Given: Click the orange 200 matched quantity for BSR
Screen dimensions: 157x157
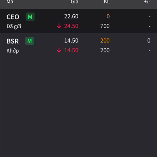Looking at the screenshot, I should tap(105, 41).
